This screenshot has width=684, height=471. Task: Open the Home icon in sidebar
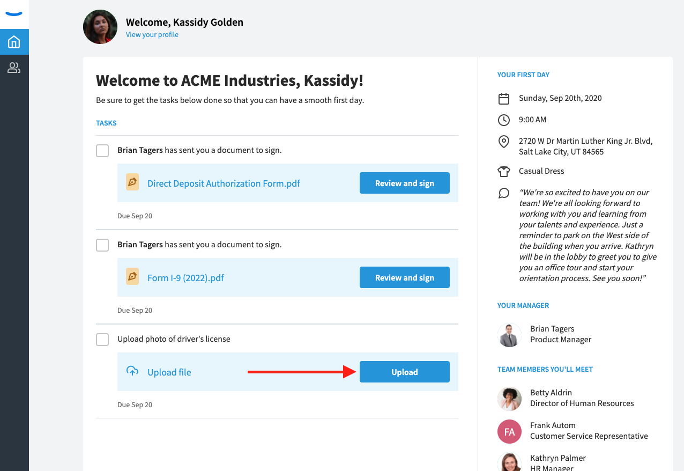pos(14,42)
